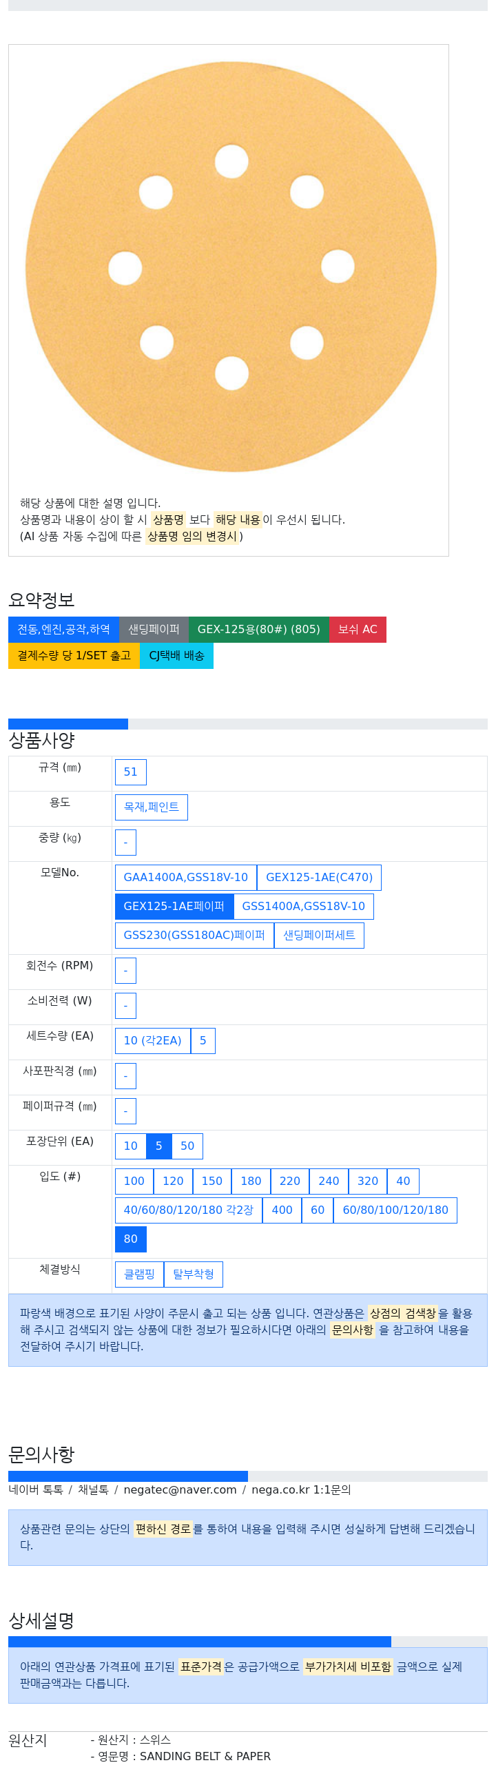The height and width of the screenshot is (1765, 496).
Task: Click the GEX-125용(80#) (805) green tag
Action: [x=259, y=630]
